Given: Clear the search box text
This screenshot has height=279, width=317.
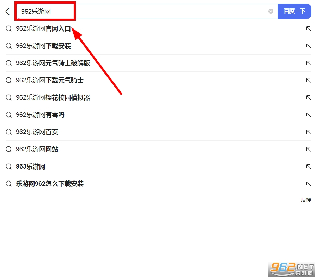Looking at the screenshot, I should tap(270, 11).
